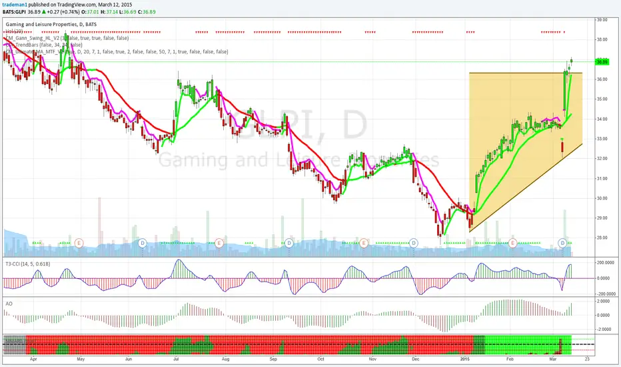Click the dividend D marker in March
The height and width of the screenshot is (367, 621).
[562, 243]
